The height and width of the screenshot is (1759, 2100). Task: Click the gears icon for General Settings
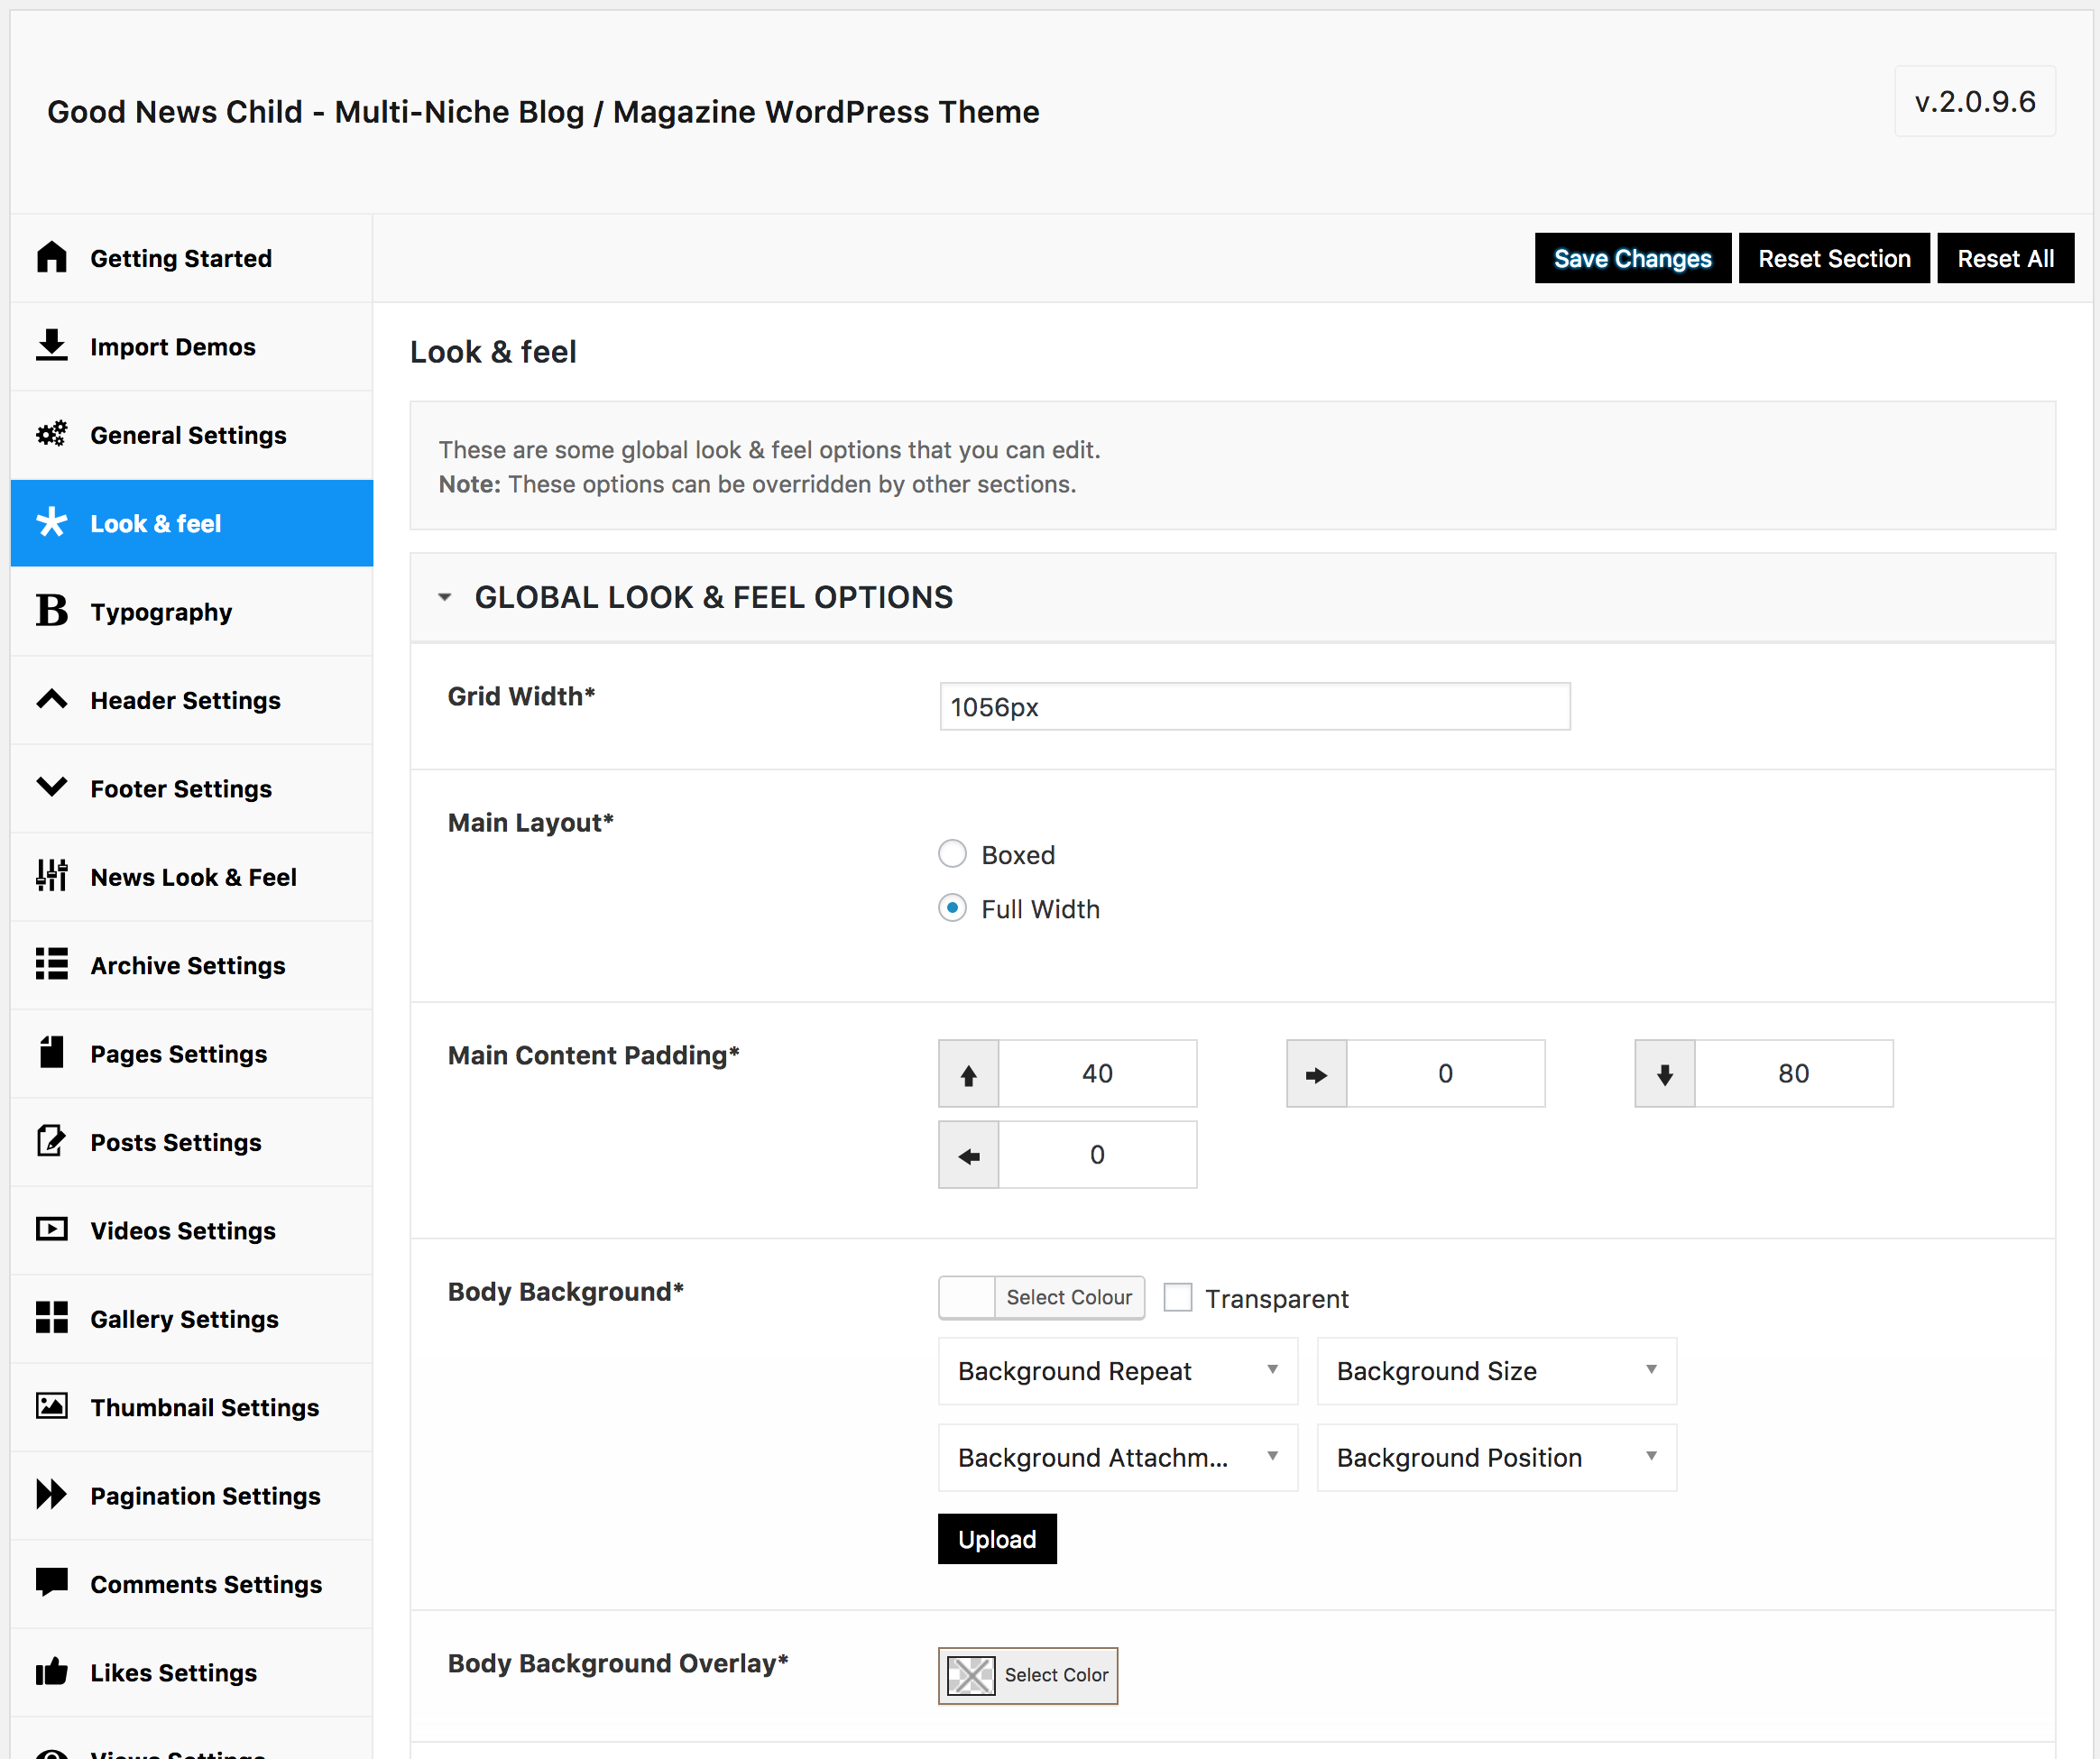pos(51,434)
